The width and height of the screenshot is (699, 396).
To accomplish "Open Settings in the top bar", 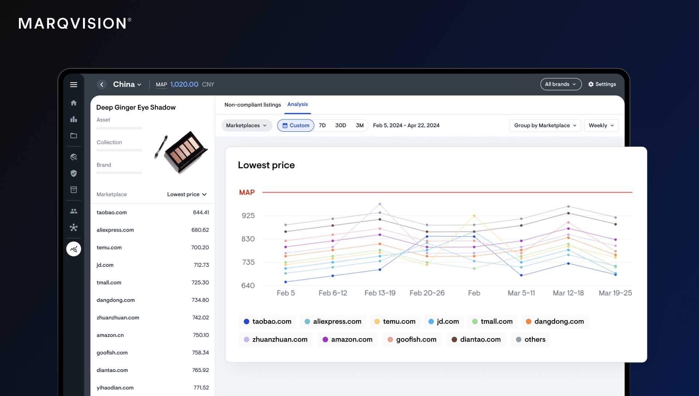I will pos(602,84).
